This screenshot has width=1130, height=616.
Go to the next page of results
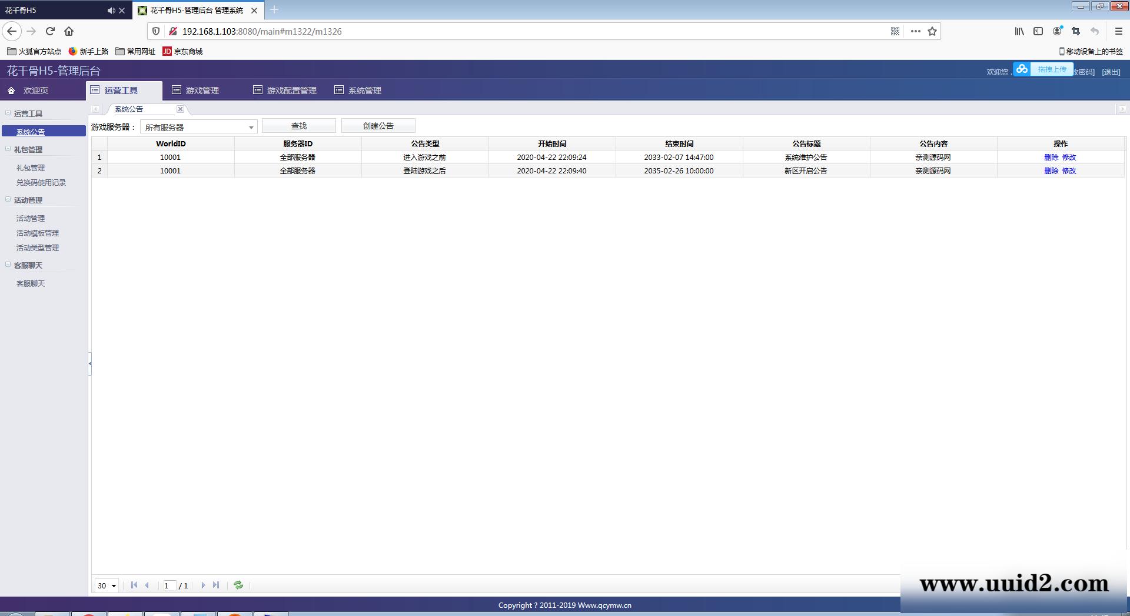(203, 585)
